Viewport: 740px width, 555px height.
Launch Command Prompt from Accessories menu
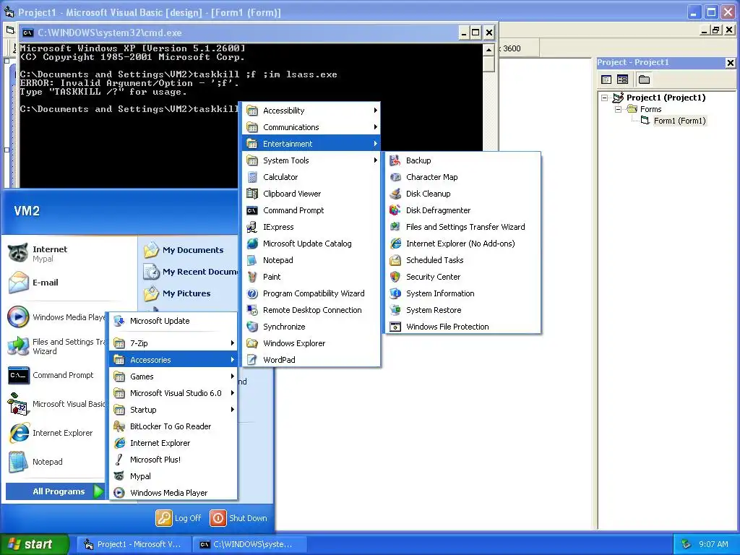point(311,210)
